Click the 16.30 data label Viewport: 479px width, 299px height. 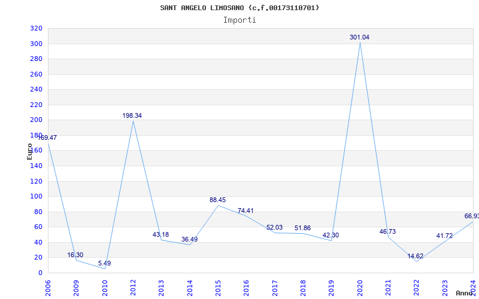pyautogui.click(x=75, y=255)
